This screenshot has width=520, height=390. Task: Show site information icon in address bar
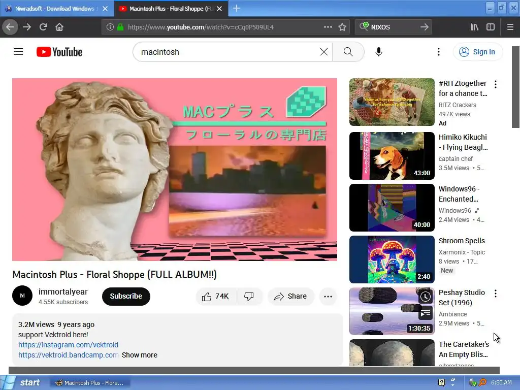[x=110, y=27]
